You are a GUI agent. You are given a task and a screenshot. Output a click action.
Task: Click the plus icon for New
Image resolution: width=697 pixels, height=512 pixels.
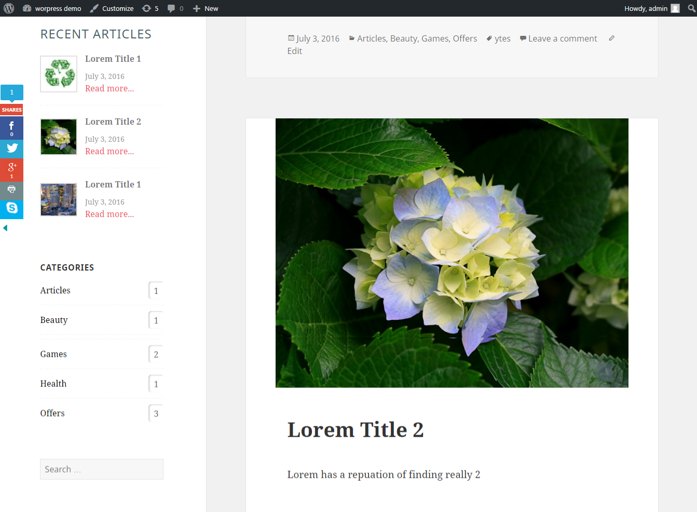click(197, 8)
